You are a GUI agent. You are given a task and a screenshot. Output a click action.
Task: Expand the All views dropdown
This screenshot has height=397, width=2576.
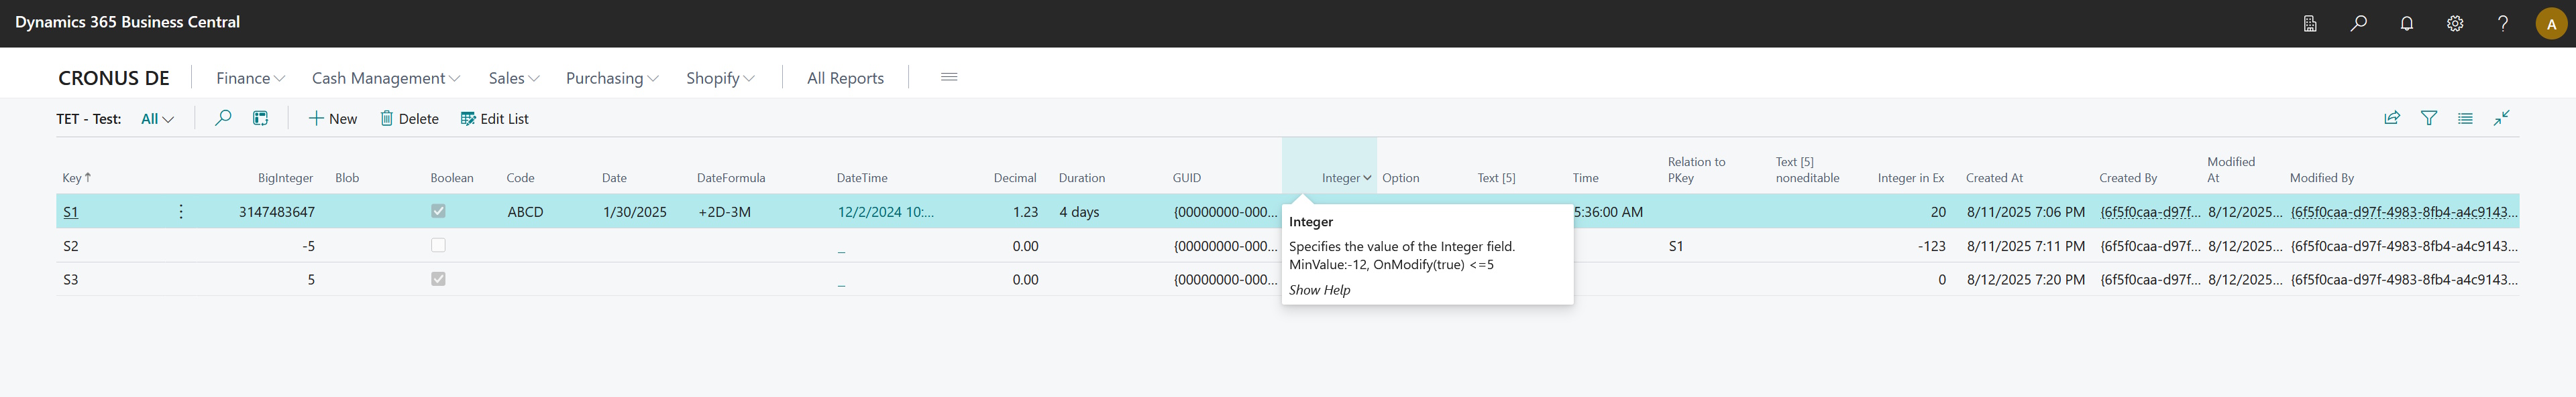(157, 118)
